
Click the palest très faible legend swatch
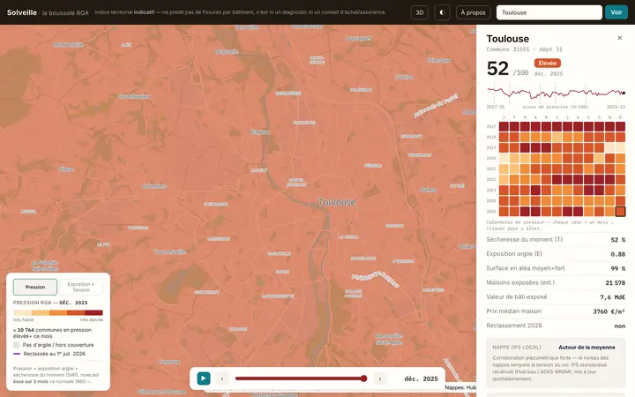pyautogui.click(x=22, y=312)
